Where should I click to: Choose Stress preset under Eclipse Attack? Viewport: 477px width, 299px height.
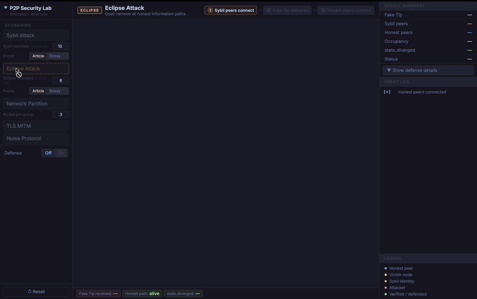(x=55, y=91)
